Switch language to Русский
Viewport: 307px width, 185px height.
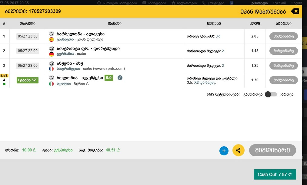279,3
